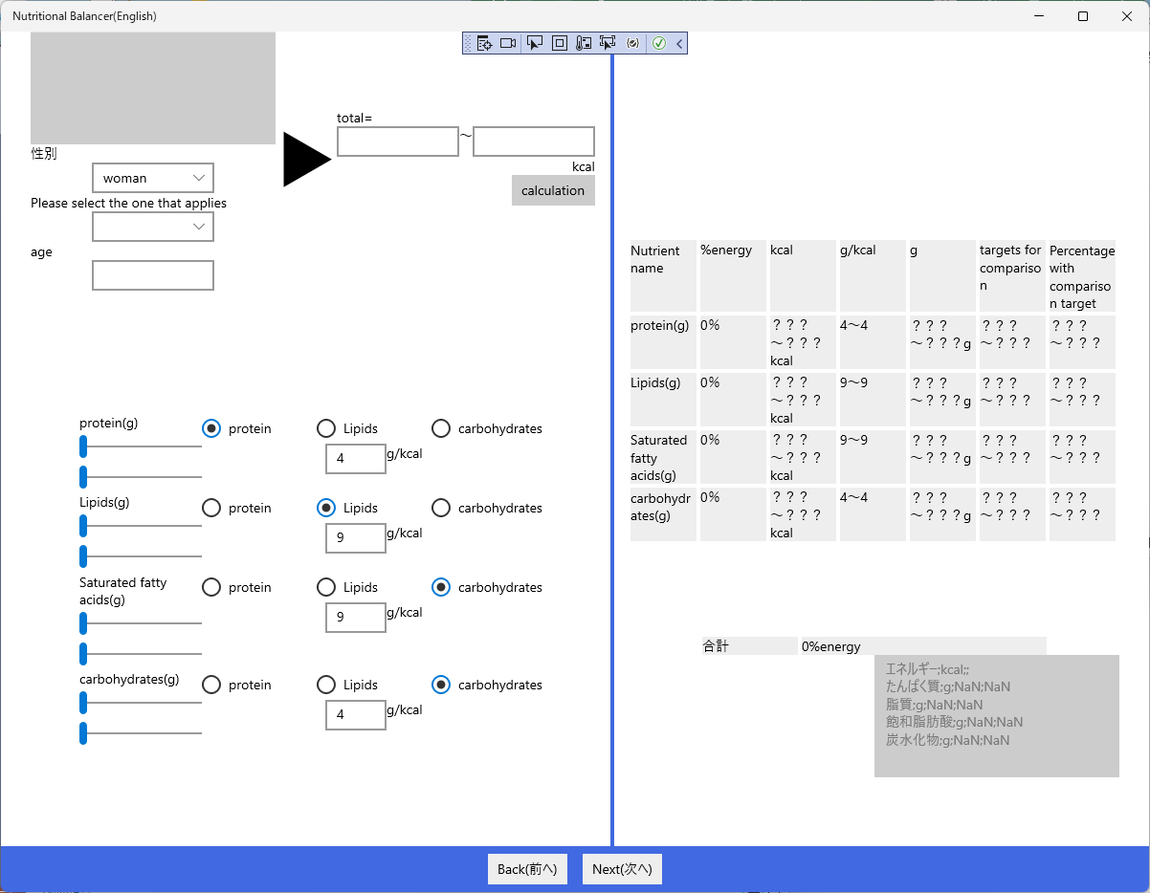Open the gender dropdown showing woman
The image size is (1150, 893).
[x=153, y=178]
